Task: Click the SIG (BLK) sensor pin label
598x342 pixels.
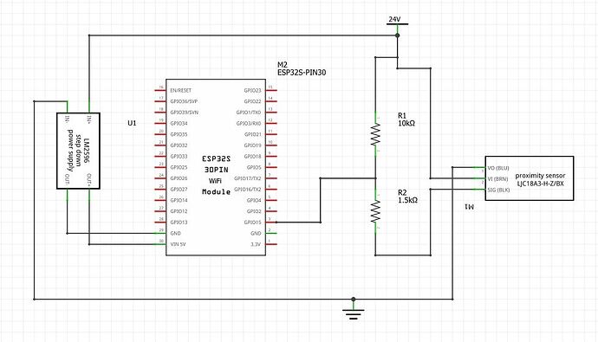Action: pos(498,190)
